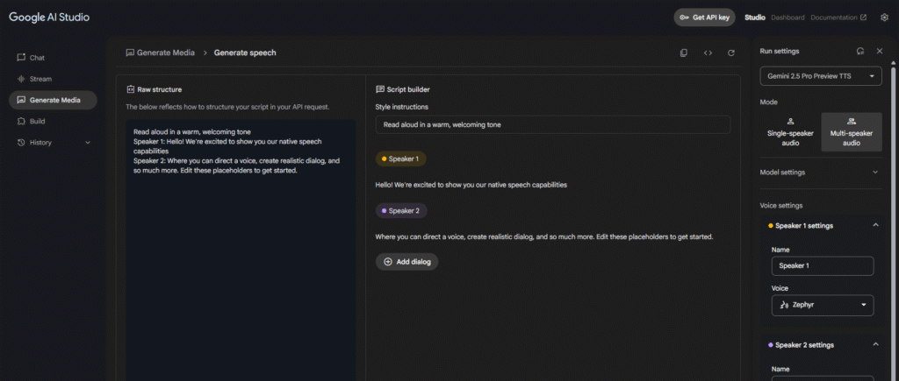Open the Documentation link

(838, 18)
